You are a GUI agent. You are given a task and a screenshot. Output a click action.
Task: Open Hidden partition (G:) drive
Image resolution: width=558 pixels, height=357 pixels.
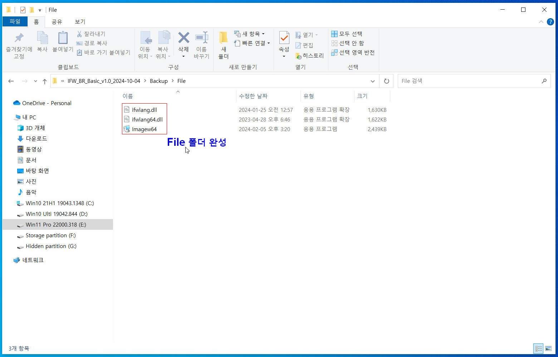coord(51,246)
